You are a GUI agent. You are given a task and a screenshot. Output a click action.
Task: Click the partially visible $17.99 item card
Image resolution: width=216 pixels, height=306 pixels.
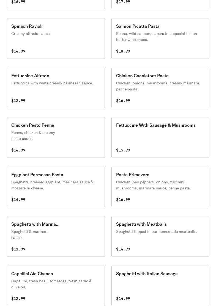(x=160, y=4)
